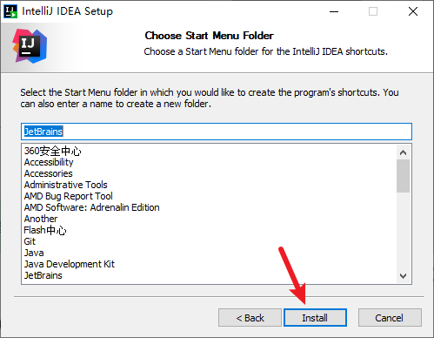Cancel the IntelliJ IDEA setup
This screenshot has width=434, height=338.
[x=390, y=318]
